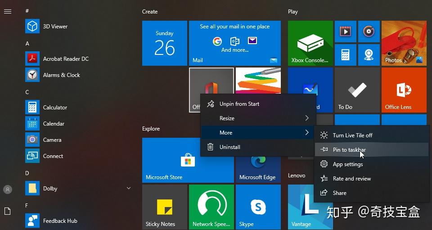Open Alarms & Clock app icon

tap(32, 75)
